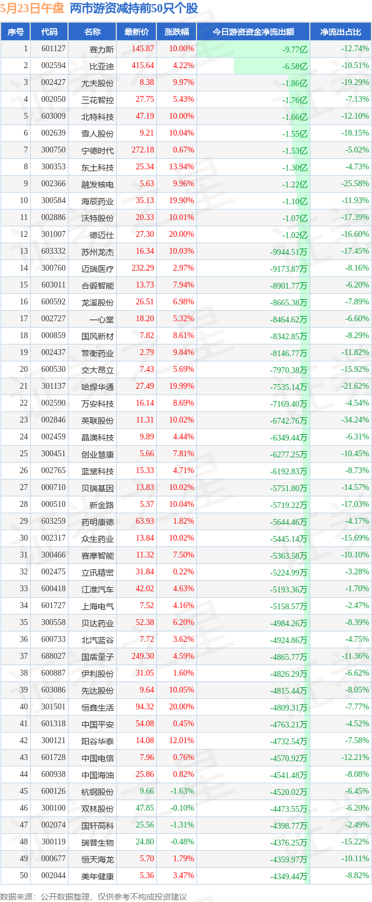Click outflow ratio -21.62% for 哈焊华通
The image size is (372, 902).
point(355,386)
